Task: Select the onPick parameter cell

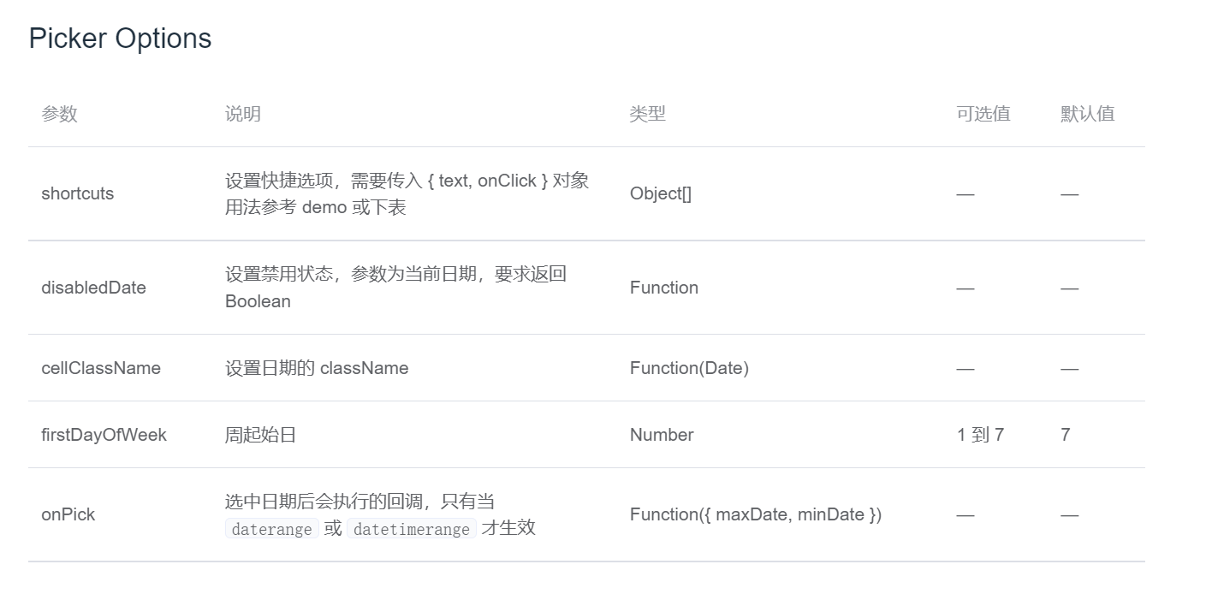Action: click(68, 514)
